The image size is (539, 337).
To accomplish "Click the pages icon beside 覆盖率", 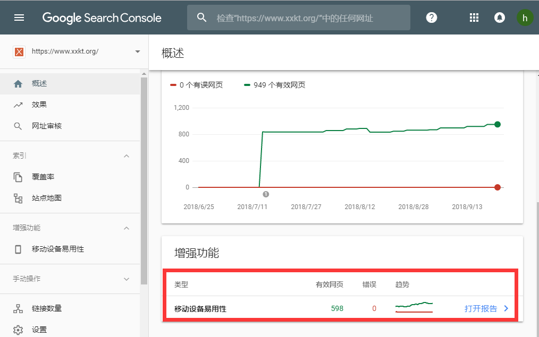I will coord(18,177).
